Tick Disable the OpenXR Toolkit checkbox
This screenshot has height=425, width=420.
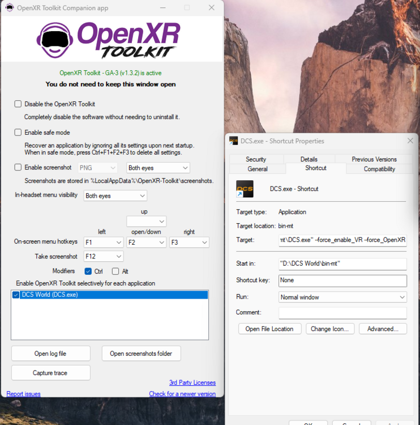(x=18, y=104)
